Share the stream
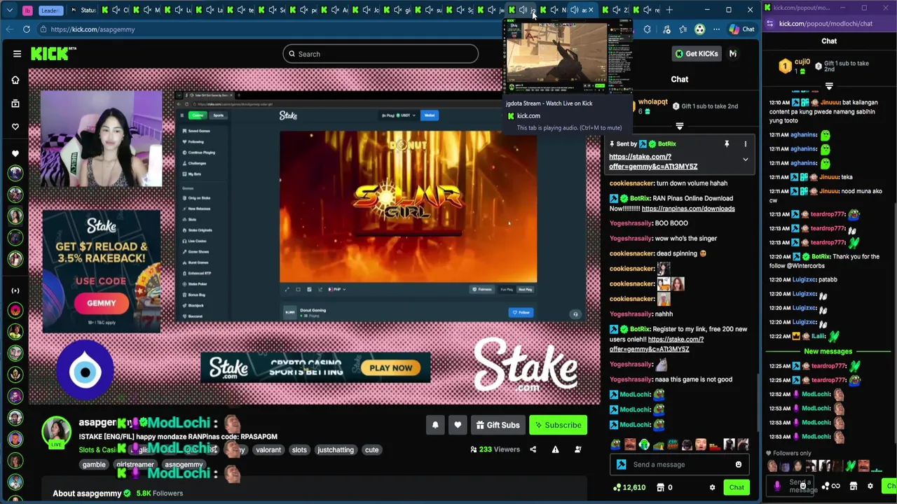Image resolution: width=897 pixels, height=504 pixels. [533, 449]
